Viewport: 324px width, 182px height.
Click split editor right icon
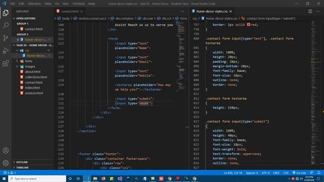tap(310, 11)
